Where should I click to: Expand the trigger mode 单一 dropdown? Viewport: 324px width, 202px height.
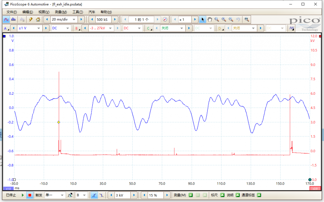coord(62,195)
